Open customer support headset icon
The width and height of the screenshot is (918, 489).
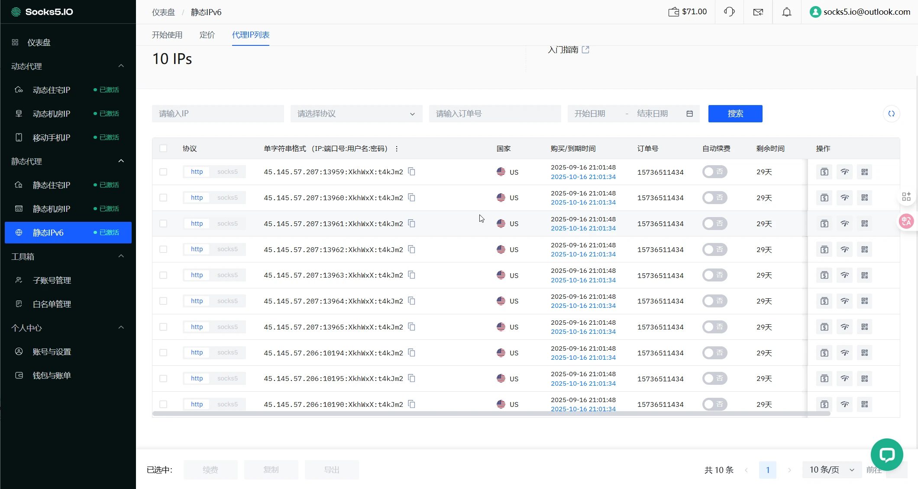[x=729, y=12]
